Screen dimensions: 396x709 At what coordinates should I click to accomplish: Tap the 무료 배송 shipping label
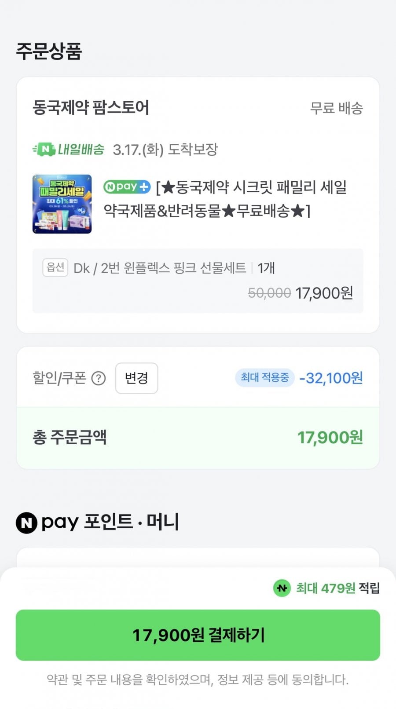[x=336, y=108]
